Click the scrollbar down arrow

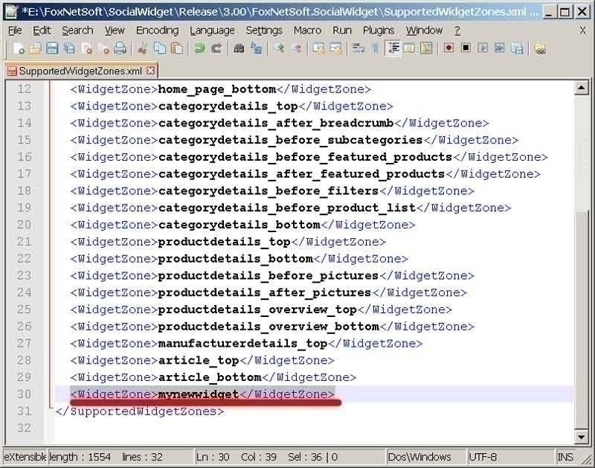582,437
